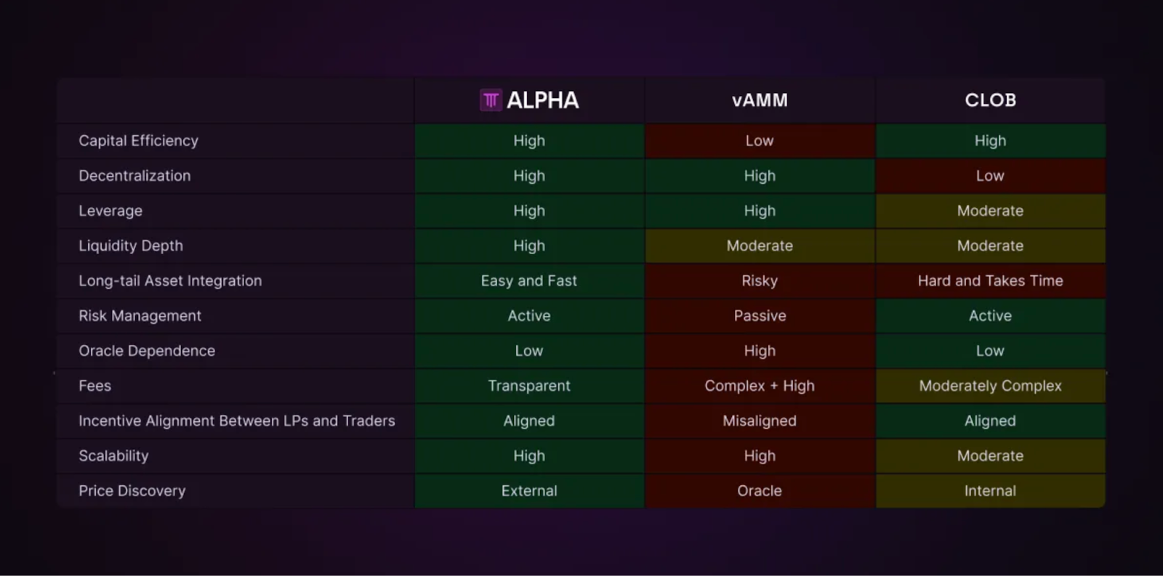
Task: Select the CLOB column header
Action: click(x=990, y=100)
